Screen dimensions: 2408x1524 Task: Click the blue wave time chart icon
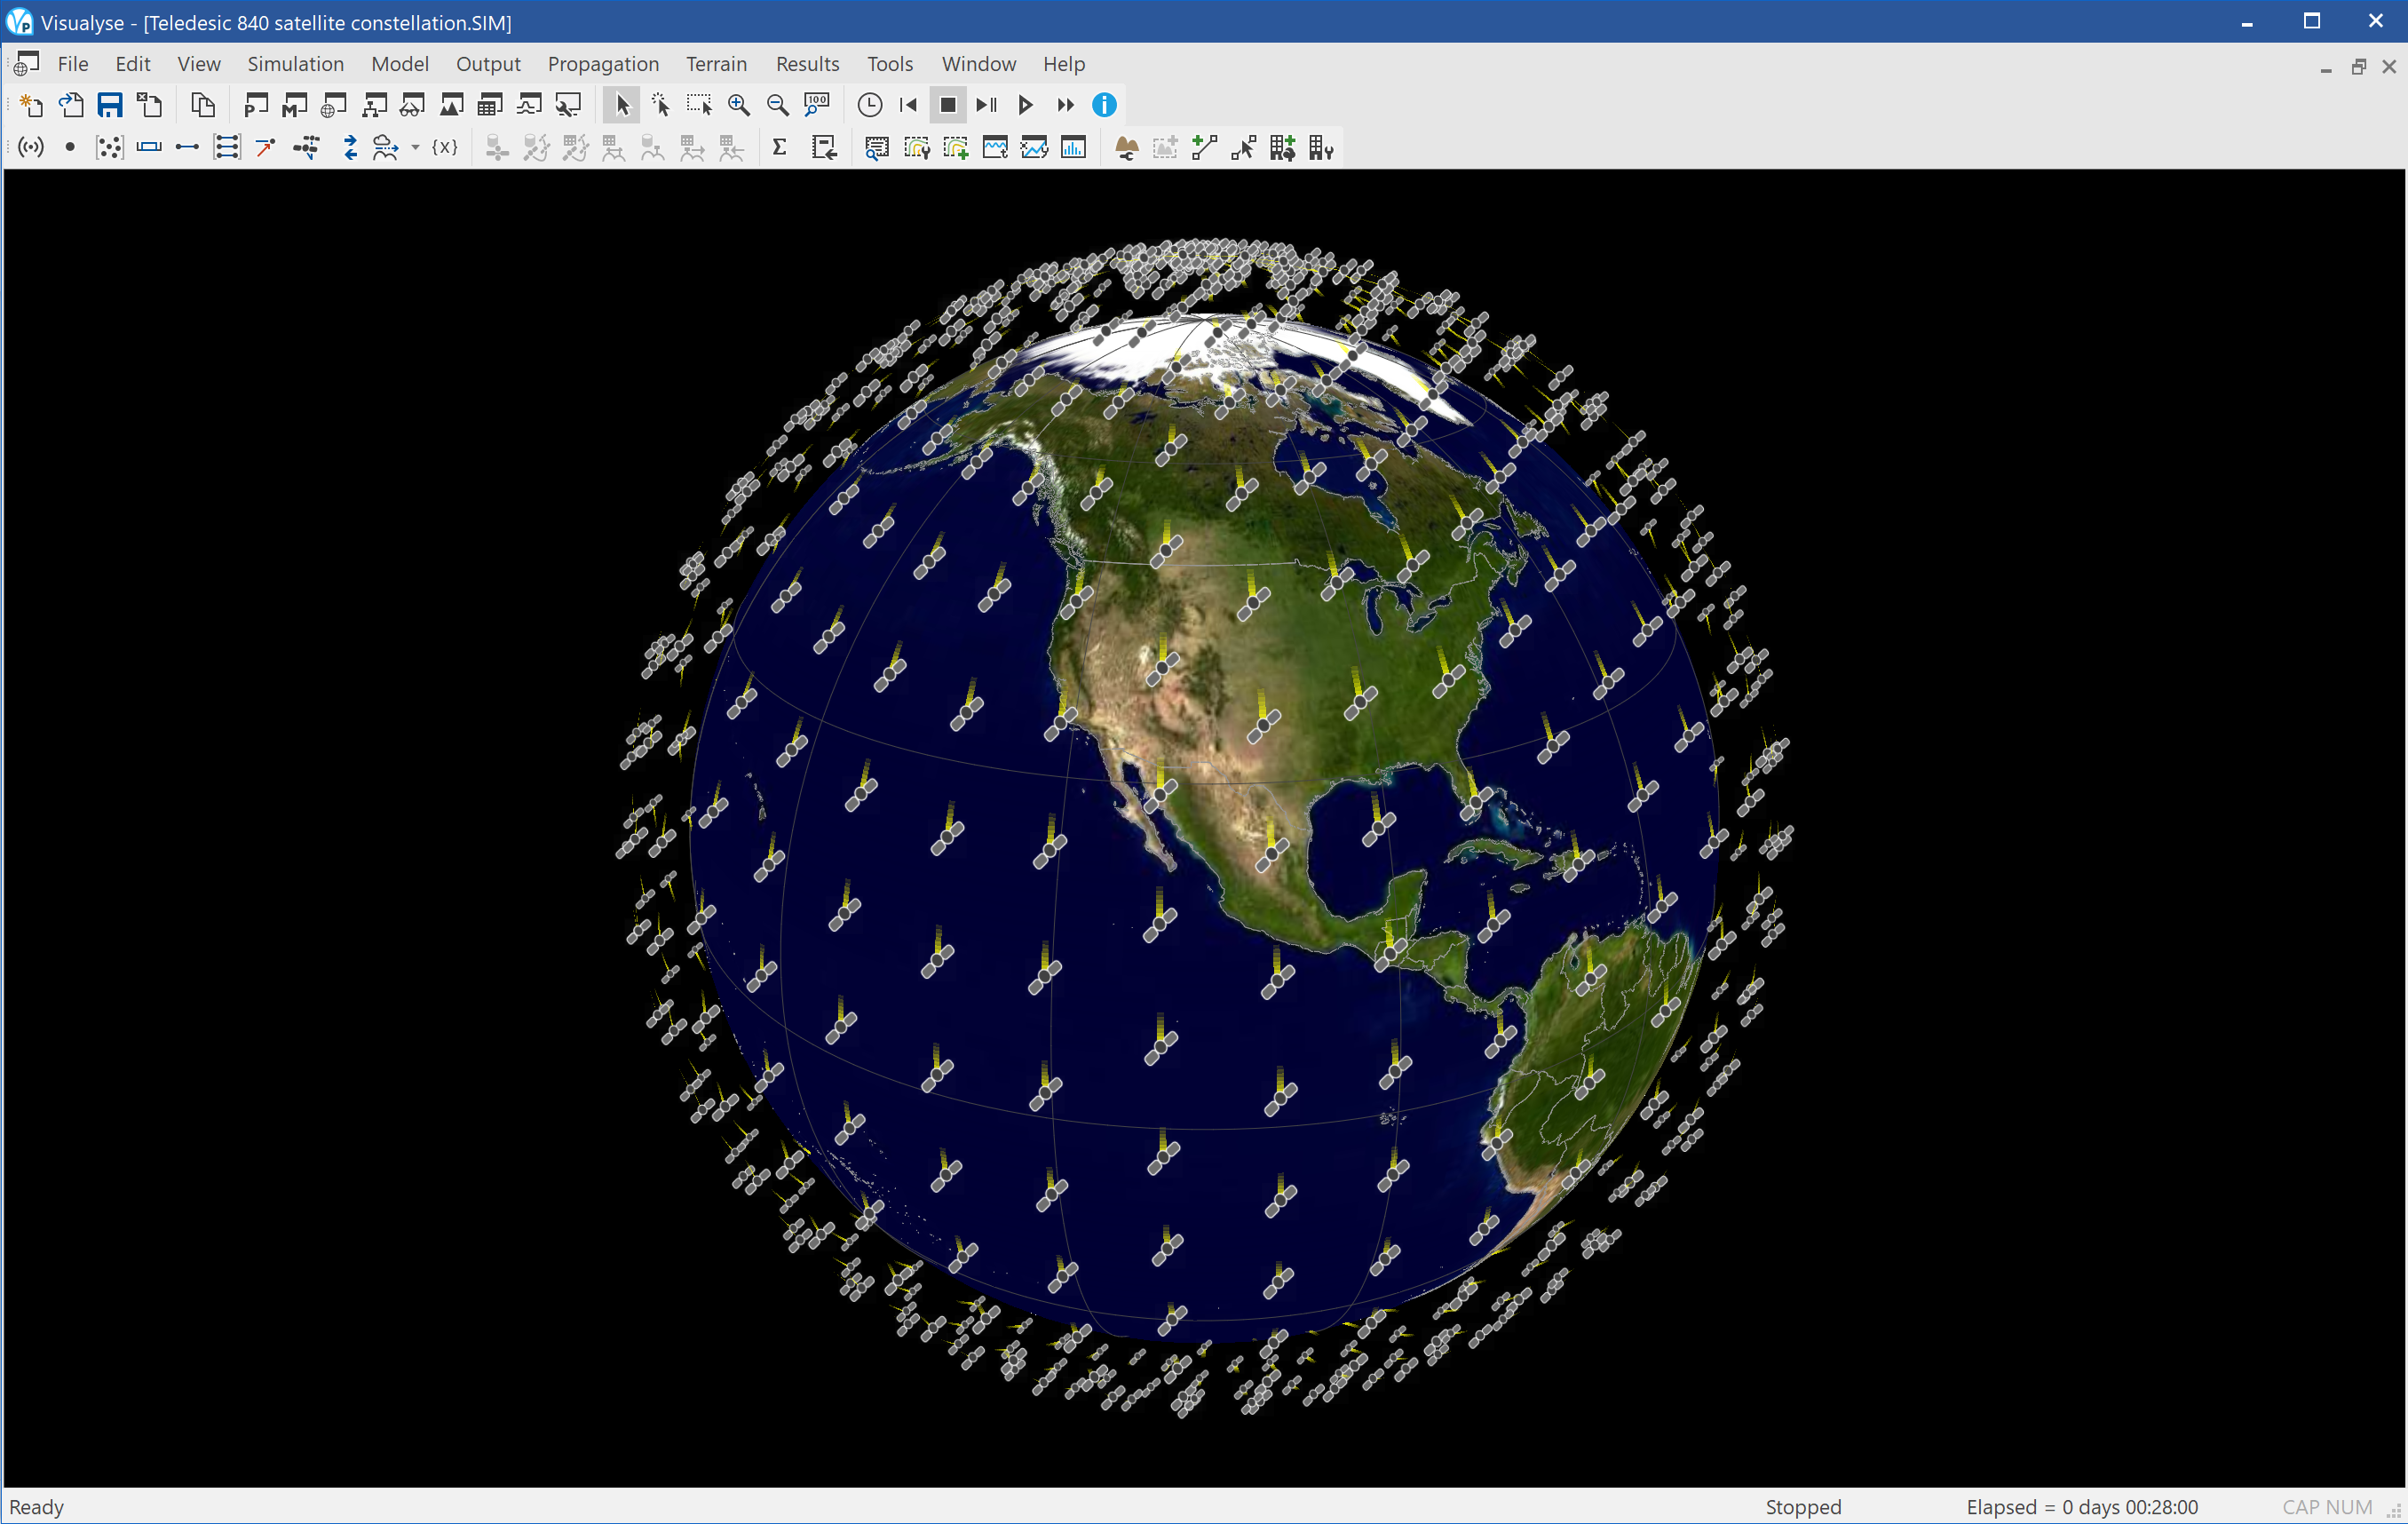[x=995, y=148]
